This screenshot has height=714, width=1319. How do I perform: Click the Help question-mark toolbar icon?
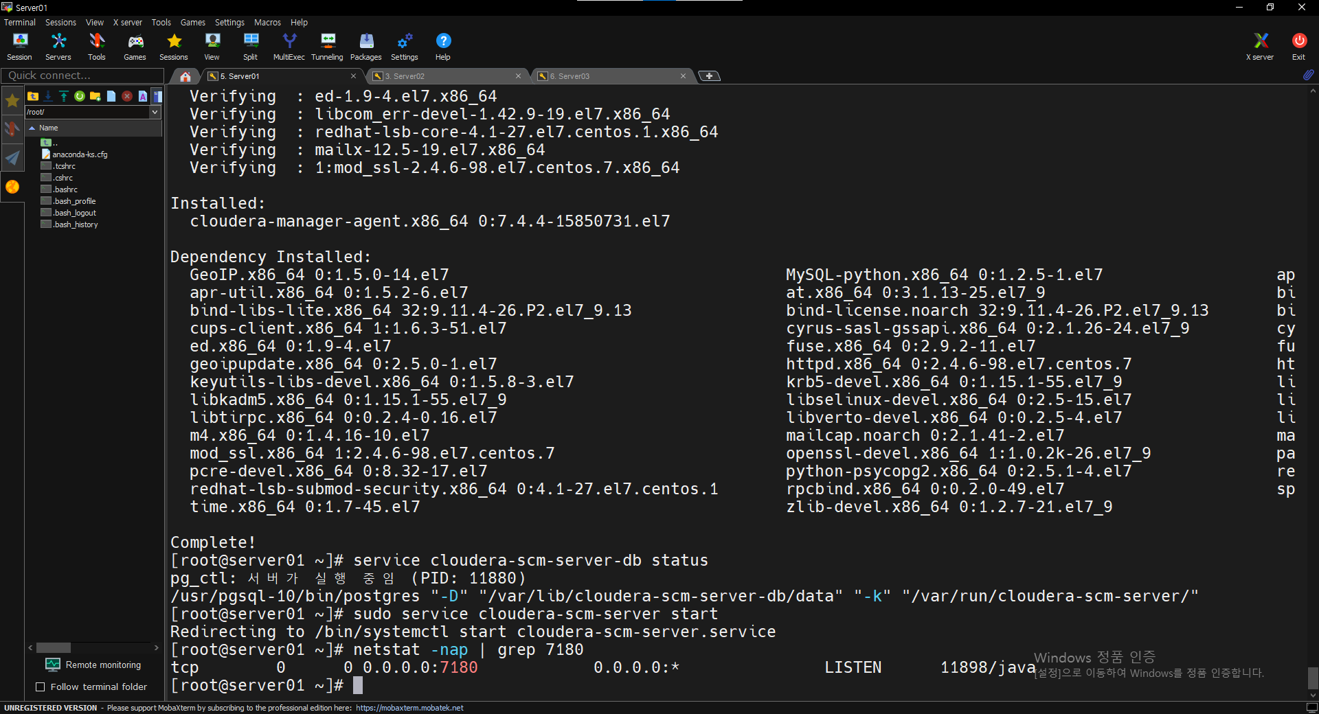[443, 47]
